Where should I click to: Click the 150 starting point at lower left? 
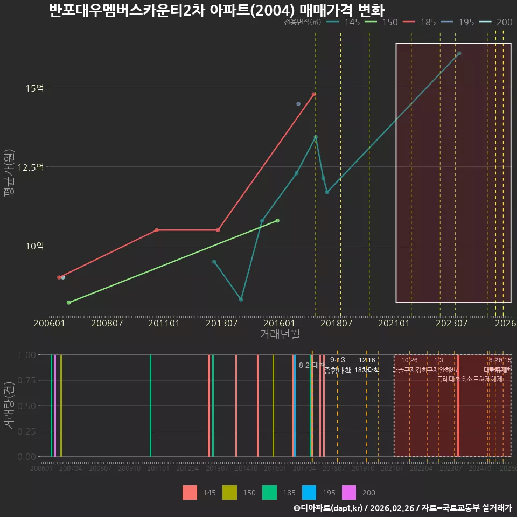[x=68, y=303]
